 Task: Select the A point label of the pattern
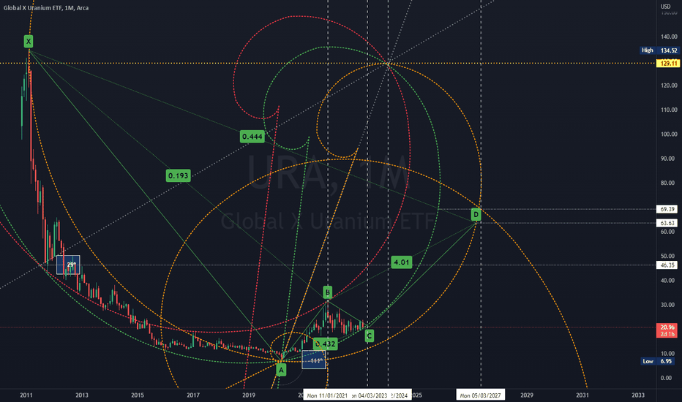(x=282, y=371)
